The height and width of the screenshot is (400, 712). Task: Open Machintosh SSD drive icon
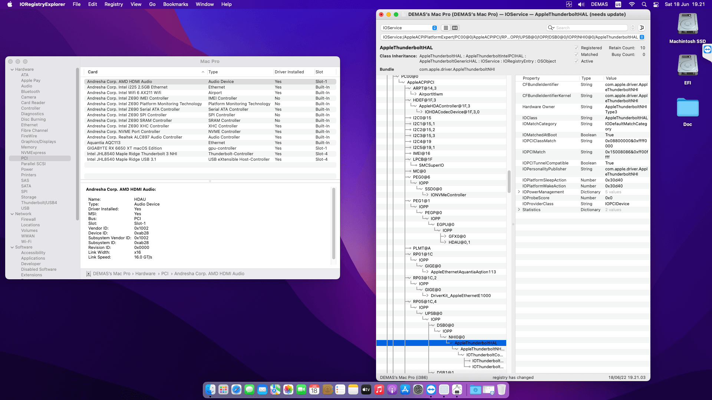coord(688,24)
